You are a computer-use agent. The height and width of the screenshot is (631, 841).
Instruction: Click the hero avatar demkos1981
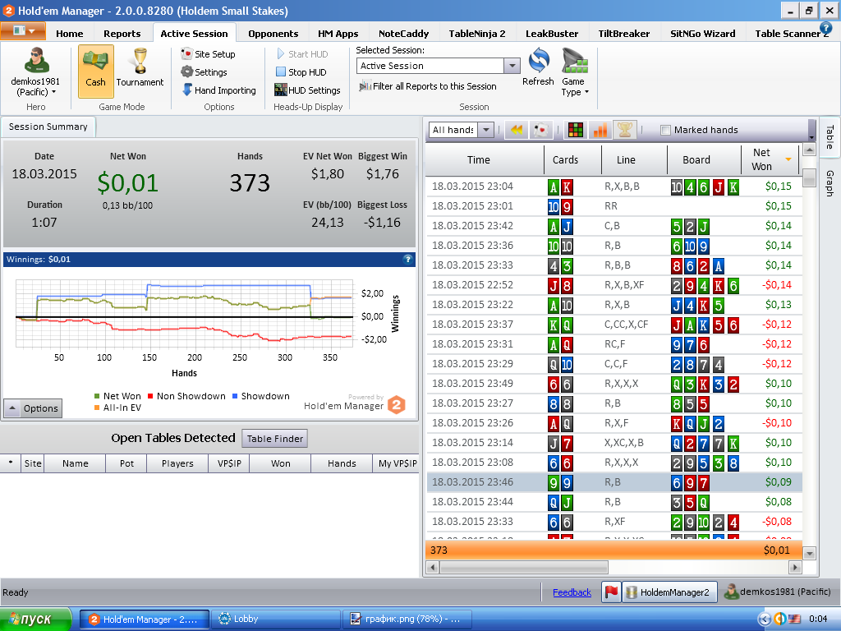[36, 60]
